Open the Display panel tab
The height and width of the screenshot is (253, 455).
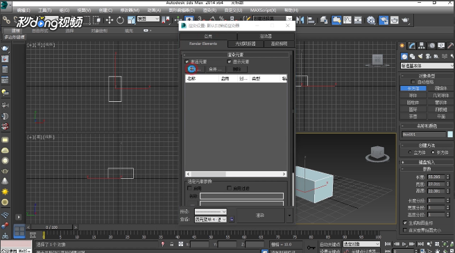tap(441, 46)
